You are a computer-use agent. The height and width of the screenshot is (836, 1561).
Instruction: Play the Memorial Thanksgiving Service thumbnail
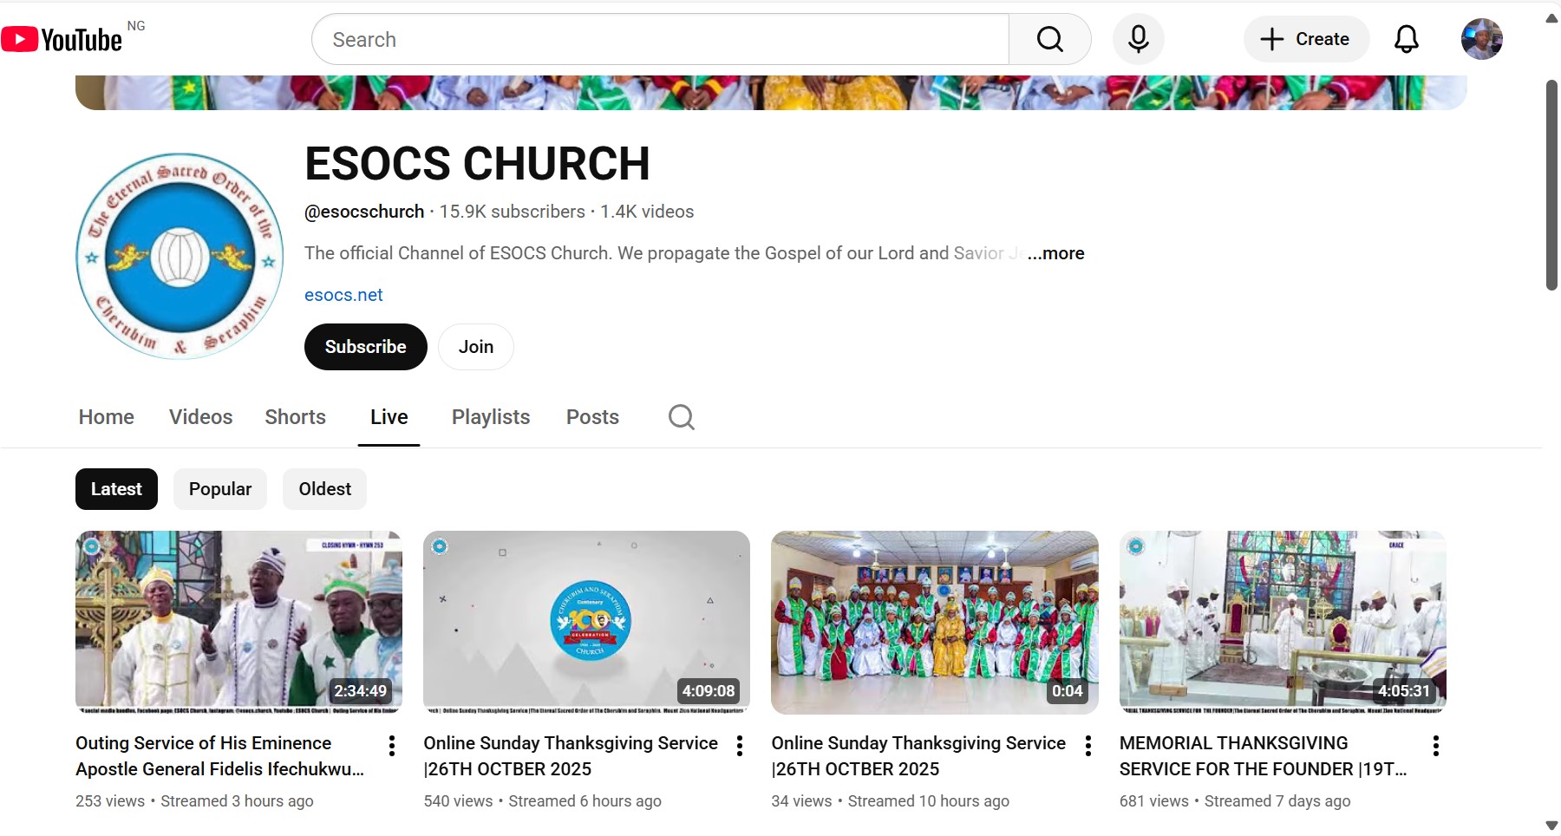pos(1282,622)
